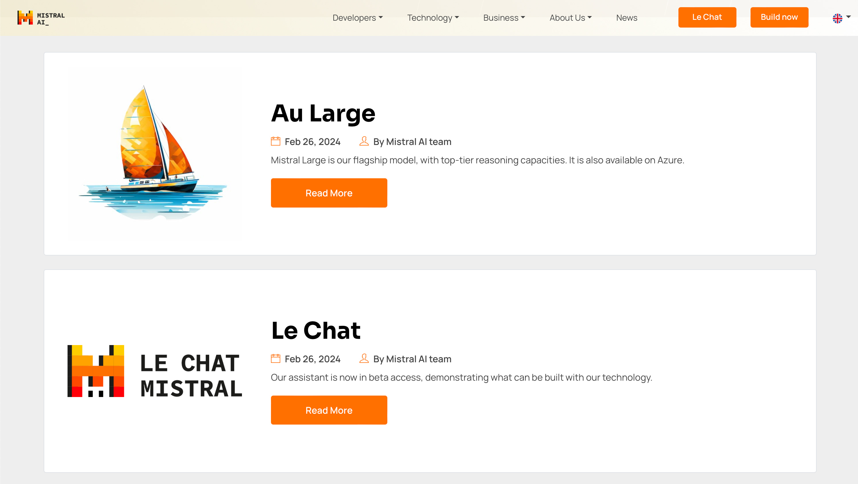The width and height of the screenshot is (858, 484).
Task: Open the News menu item
Action: pyautogui.click(x=626, y=17)
